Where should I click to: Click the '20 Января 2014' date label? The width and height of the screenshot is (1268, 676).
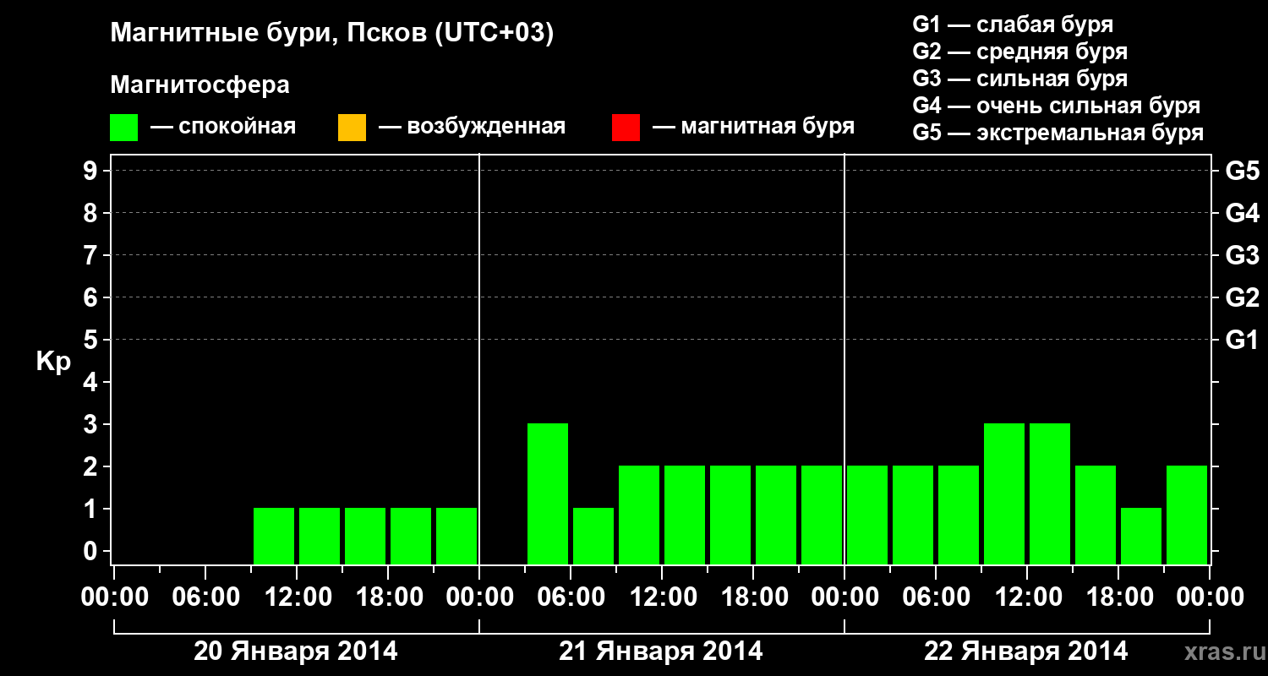tap(296, 651)
